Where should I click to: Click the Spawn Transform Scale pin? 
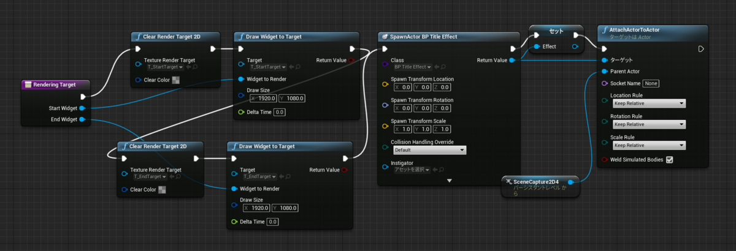tap(385, 125)
